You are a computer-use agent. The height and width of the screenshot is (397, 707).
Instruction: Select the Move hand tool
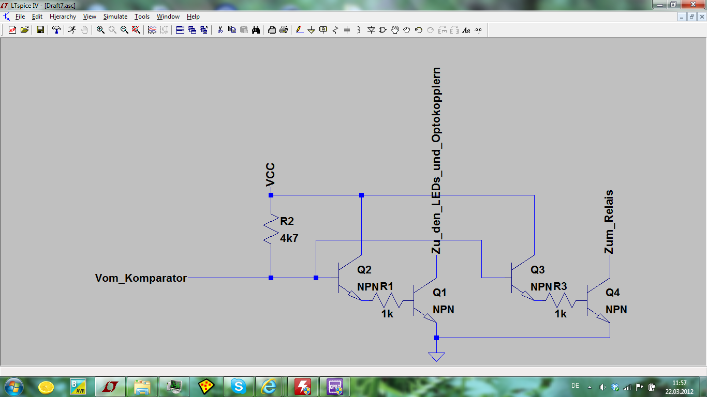[395, 30]
